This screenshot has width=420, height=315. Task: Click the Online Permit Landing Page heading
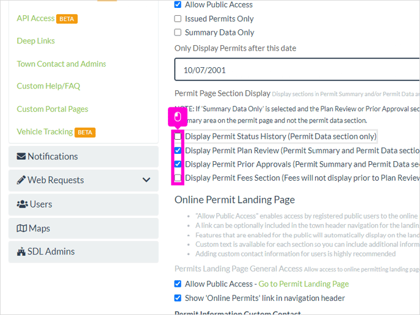point(234,200)
